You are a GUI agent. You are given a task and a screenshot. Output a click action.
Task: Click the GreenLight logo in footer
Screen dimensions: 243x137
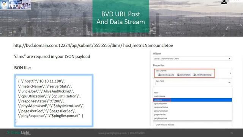coord(19,133)
